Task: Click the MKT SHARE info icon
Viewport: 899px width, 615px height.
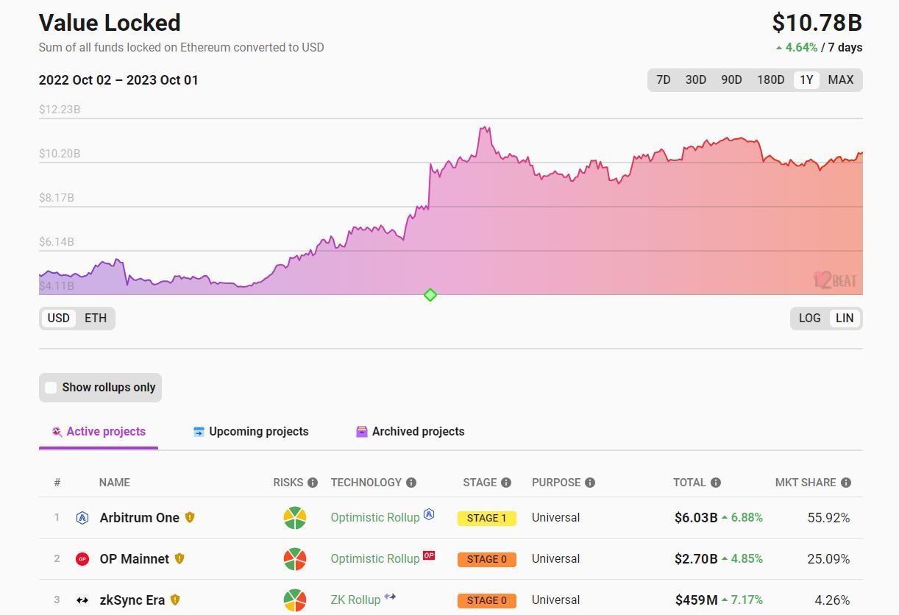Action: coord(846,483)
